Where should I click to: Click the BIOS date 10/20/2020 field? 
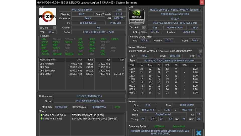click(61, 107)
